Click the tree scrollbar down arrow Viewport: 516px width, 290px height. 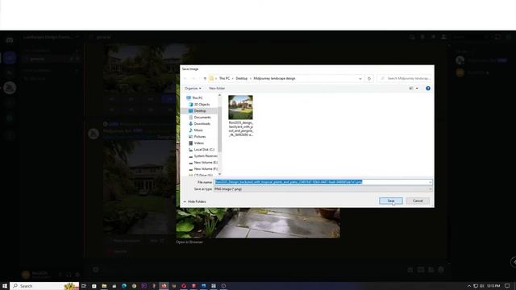click(220, 174)
